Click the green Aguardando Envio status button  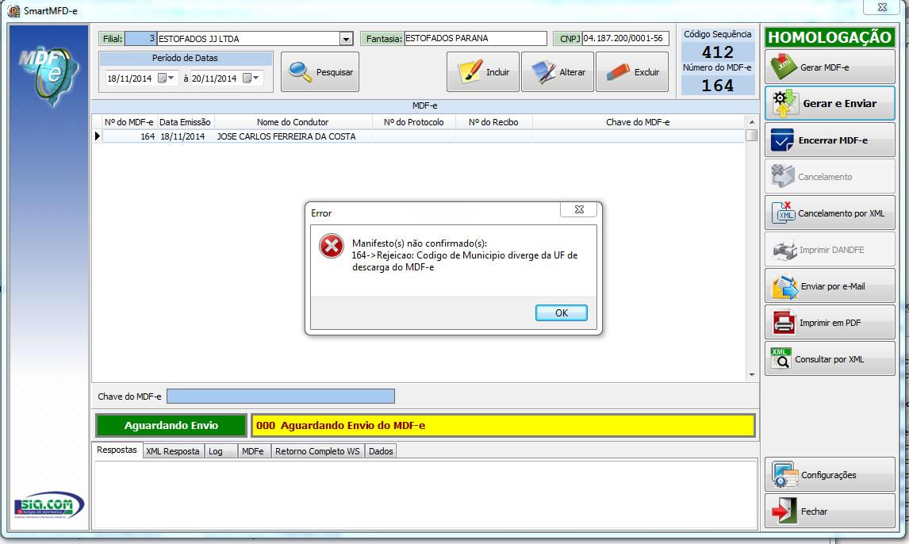tap(171, 425)
